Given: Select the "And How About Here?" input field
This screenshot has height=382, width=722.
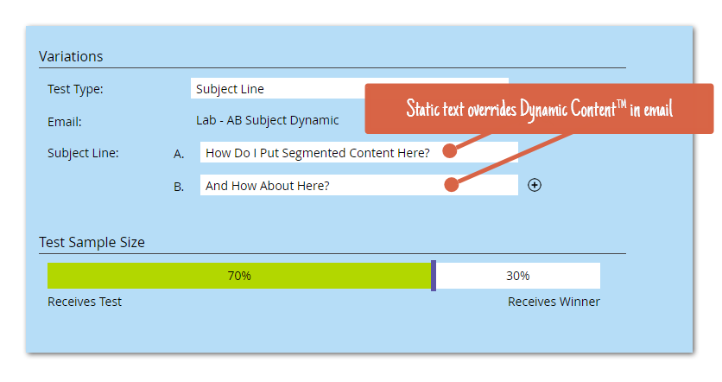Looking at the screenshot, I should coord(320,186).
